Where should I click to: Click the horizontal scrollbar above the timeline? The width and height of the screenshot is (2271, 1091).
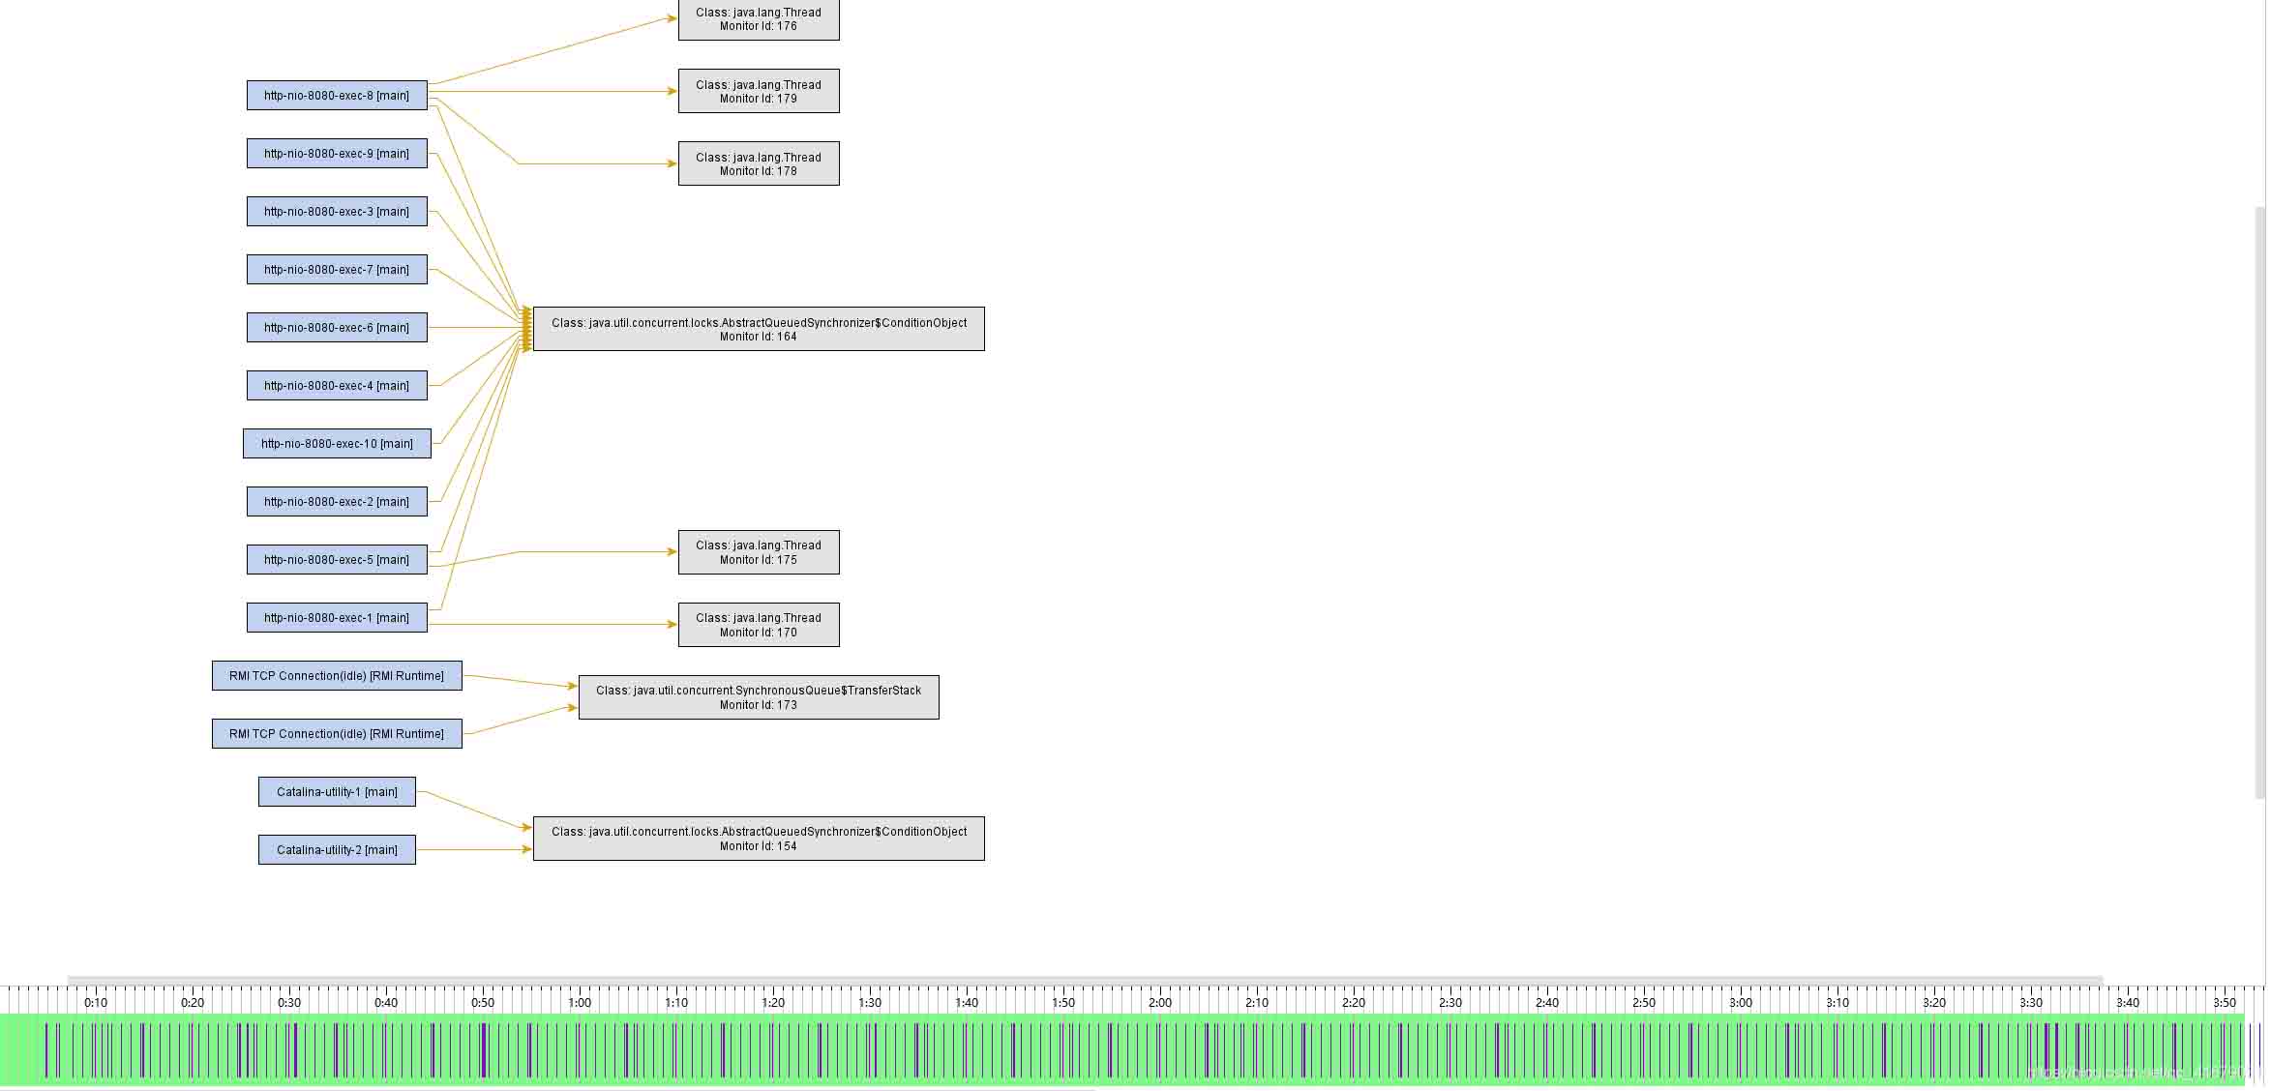point(1084,981)
